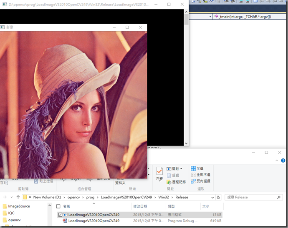Select the LoadImageVS2010OpenCV249 Program Debug 619 KB file

point(140,221)
